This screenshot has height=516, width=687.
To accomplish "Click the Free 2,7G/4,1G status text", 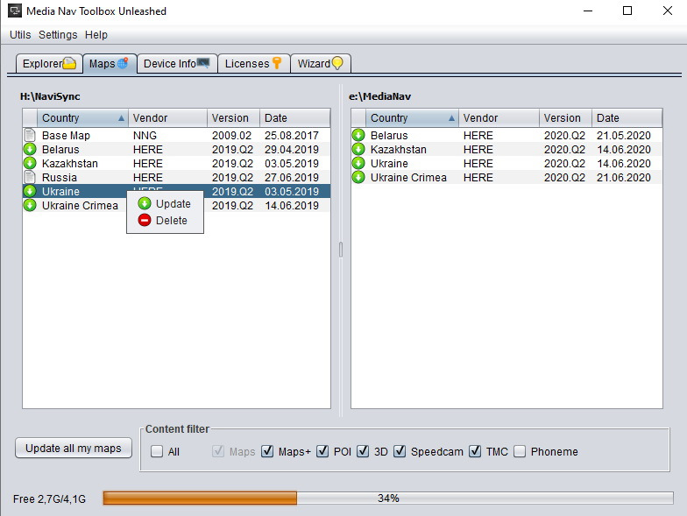I will coord(49,499).
